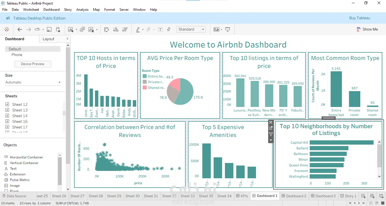Open the new worksheet dropdown arrow
The image size is (386, 206).
76,30
